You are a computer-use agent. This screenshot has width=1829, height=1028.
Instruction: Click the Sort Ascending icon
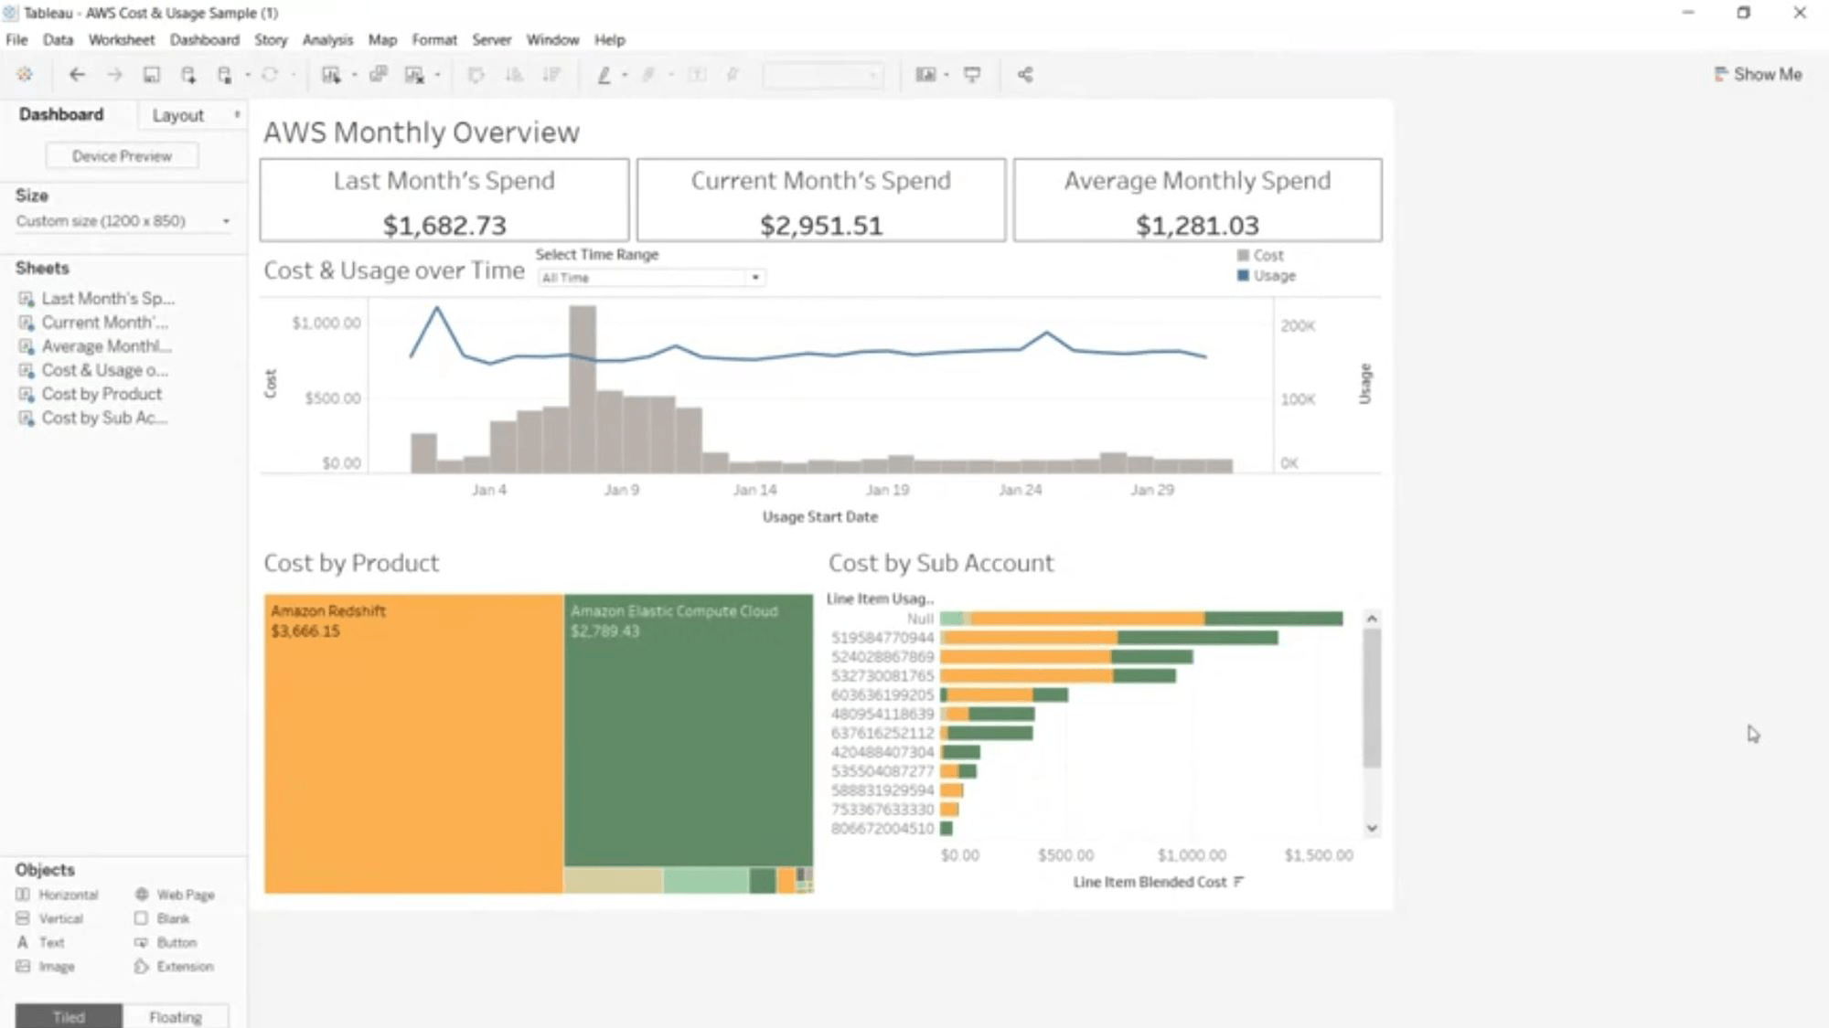(514, 75)
